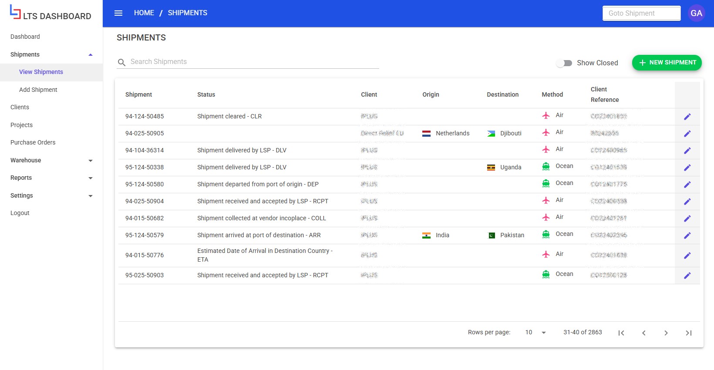
Task: Go to the previous page of shipments
Action: click(643, 333)
